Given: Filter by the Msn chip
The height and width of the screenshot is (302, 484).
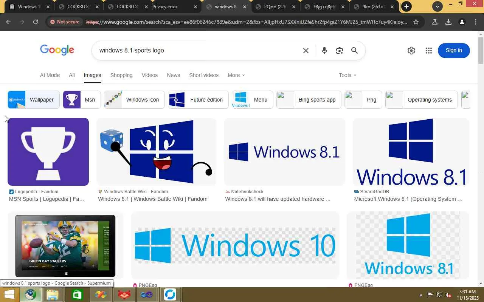Looking at the screenshot, I should tap(82, 100).
